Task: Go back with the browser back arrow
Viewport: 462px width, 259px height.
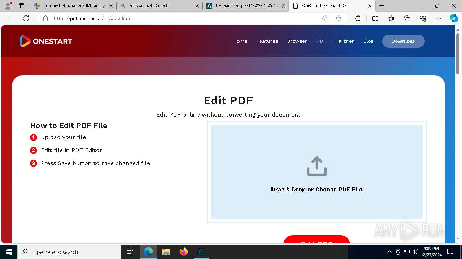Action: pyautogui.click(x=10, y=18)
